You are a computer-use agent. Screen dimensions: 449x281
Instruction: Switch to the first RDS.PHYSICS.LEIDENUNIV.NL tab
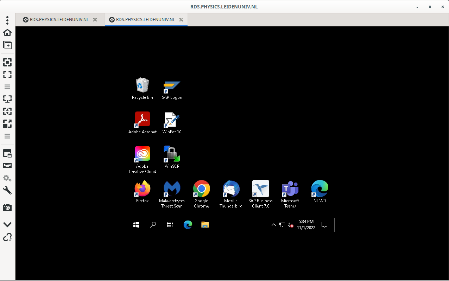tap(59, 20)
